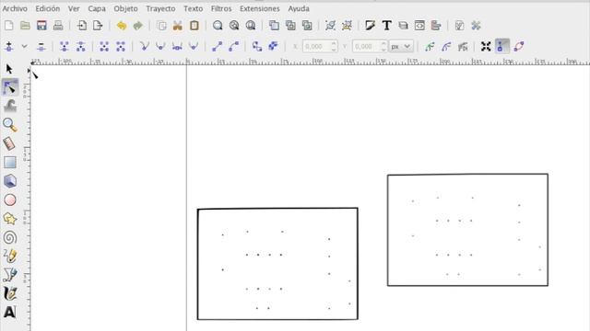Make selected nodes cusp (corner)
Image resolution: width=590 pixels, height=331 pixels.
tap(144, 47)
